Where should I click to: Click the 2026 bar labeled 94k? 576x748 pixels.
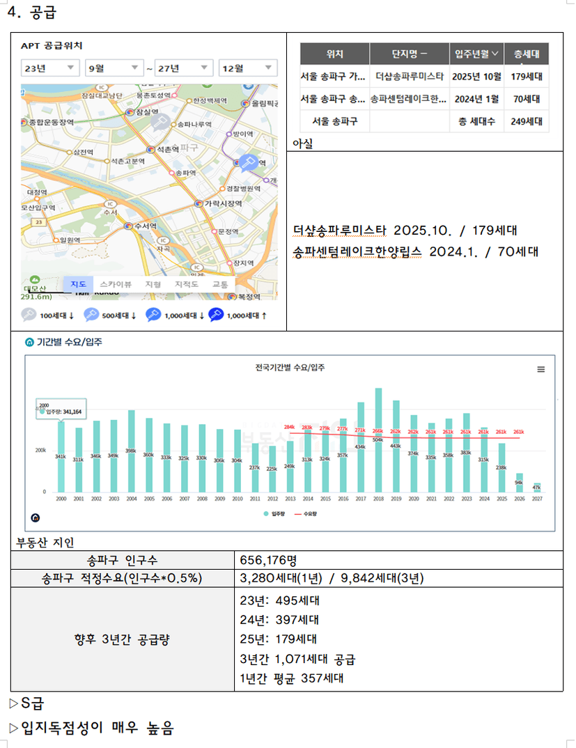[519, 483]
